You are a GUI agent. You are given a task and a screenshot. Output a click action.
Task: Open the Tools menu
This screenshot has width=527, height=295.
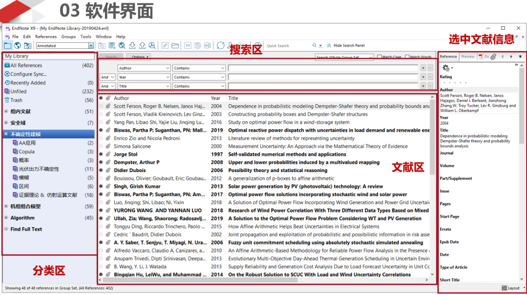click(86, 37)
